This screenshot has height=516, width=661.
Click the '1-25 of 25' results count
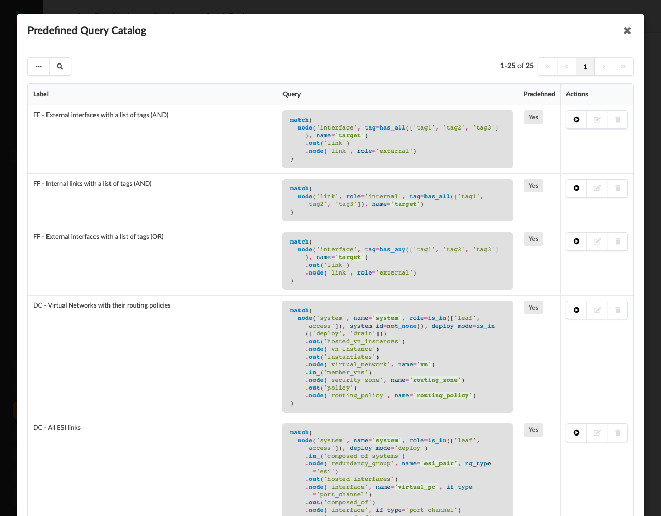tap(517, 66)
